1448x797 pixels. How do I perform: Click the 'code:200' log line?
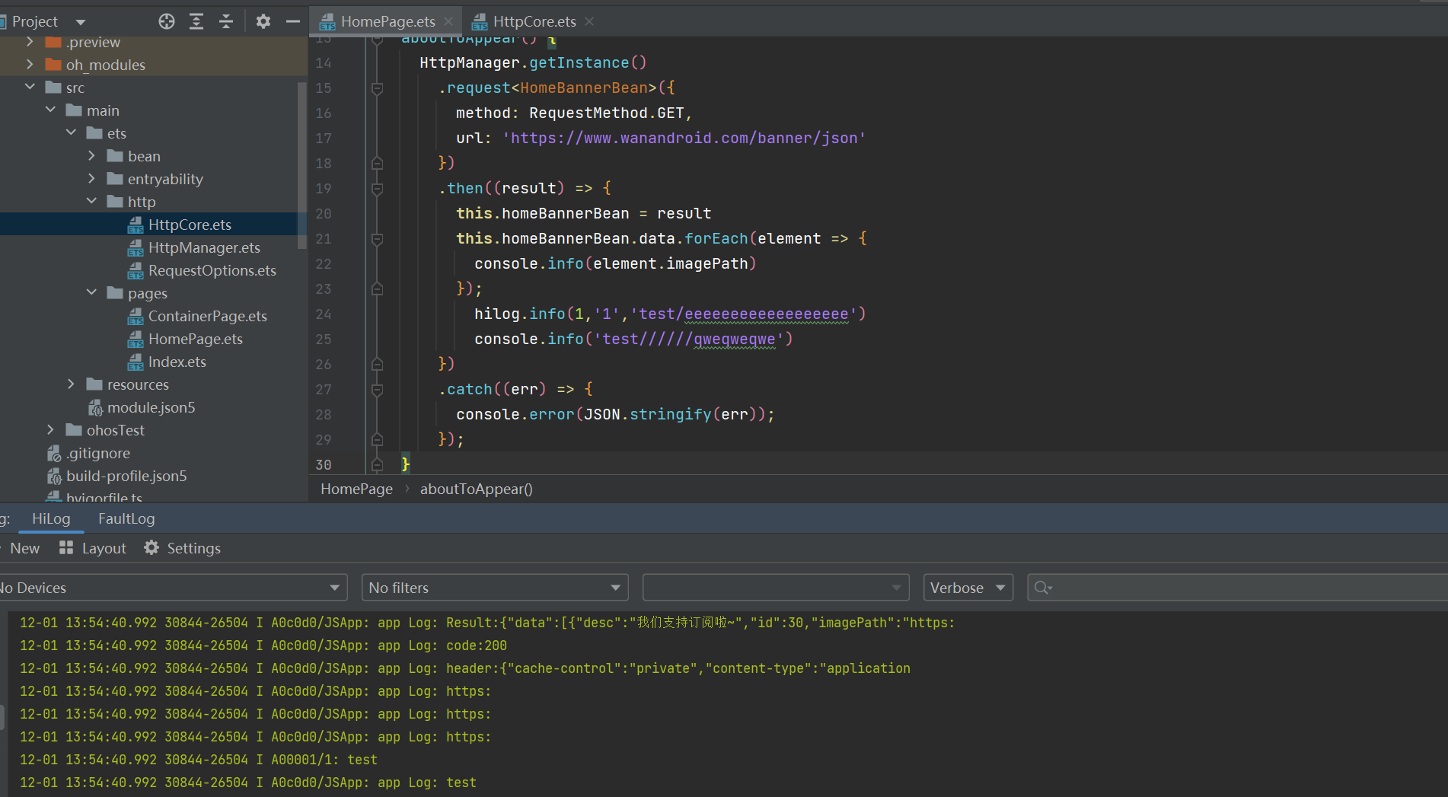pos(263,646)
